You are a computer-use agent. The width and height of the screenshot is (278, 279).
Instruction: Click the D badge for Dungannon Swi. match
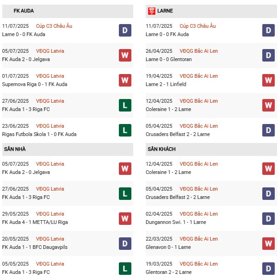[268, 218]
